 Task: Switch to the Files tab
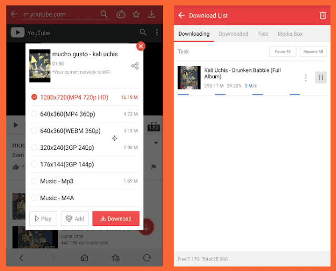point(262,34)
